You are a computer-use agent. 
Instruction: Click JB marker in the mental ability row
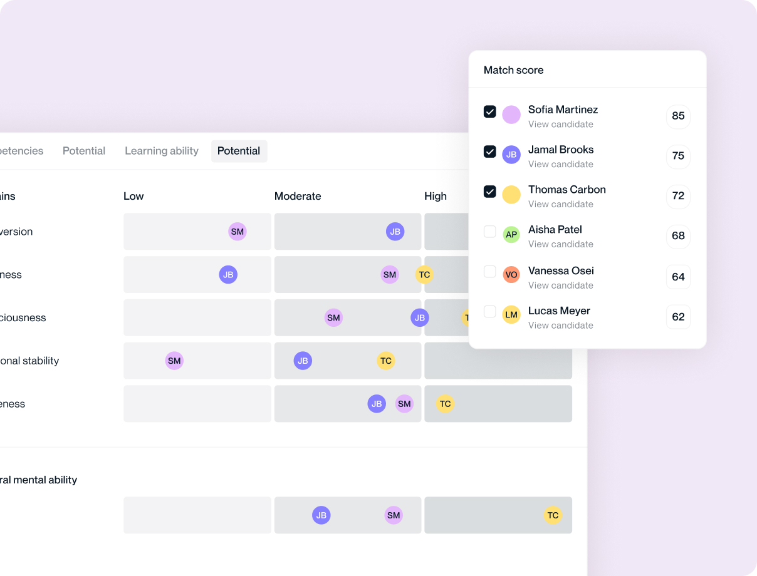(321, 515)
